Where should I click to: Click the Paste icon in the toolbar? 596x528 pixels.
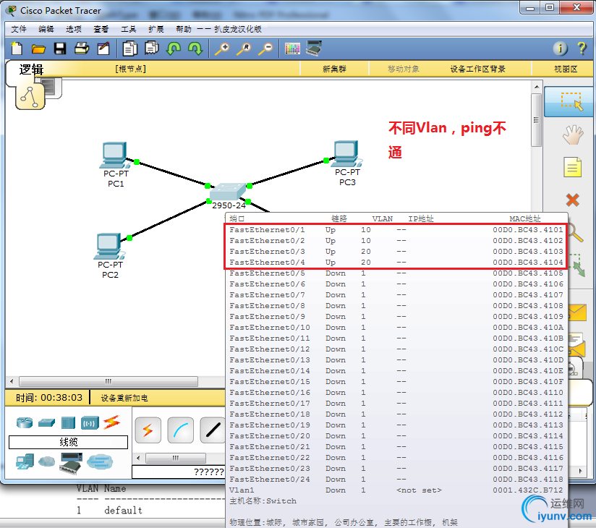click(152, 48)
